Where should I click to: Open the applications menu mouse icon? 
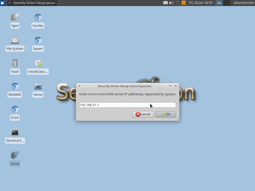coord(2,3)
